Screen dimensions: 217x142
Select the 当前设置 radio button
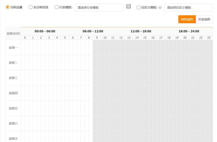click(8, 7)
